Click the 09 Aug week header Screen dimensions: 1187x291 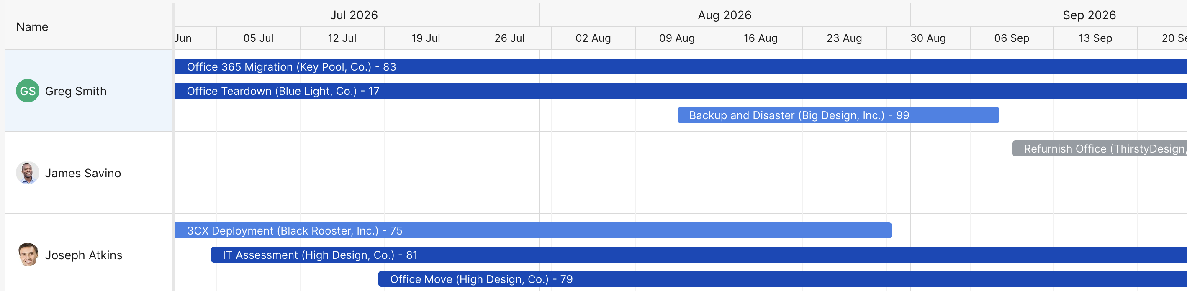pos(677,38)
